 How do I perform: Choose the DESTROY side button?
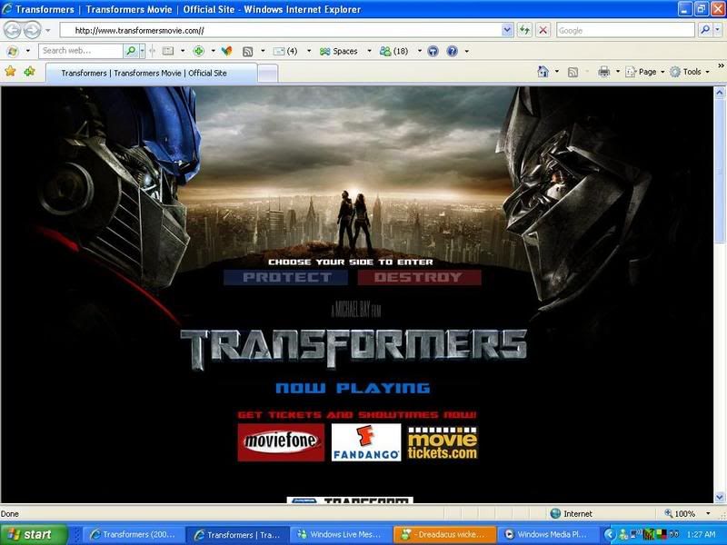click(419, 277)
